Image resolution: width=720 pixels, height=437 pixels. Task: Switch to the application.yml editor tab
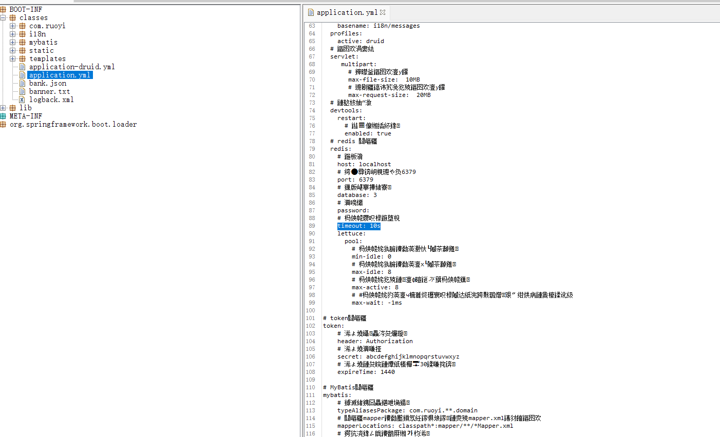(347, 12)
